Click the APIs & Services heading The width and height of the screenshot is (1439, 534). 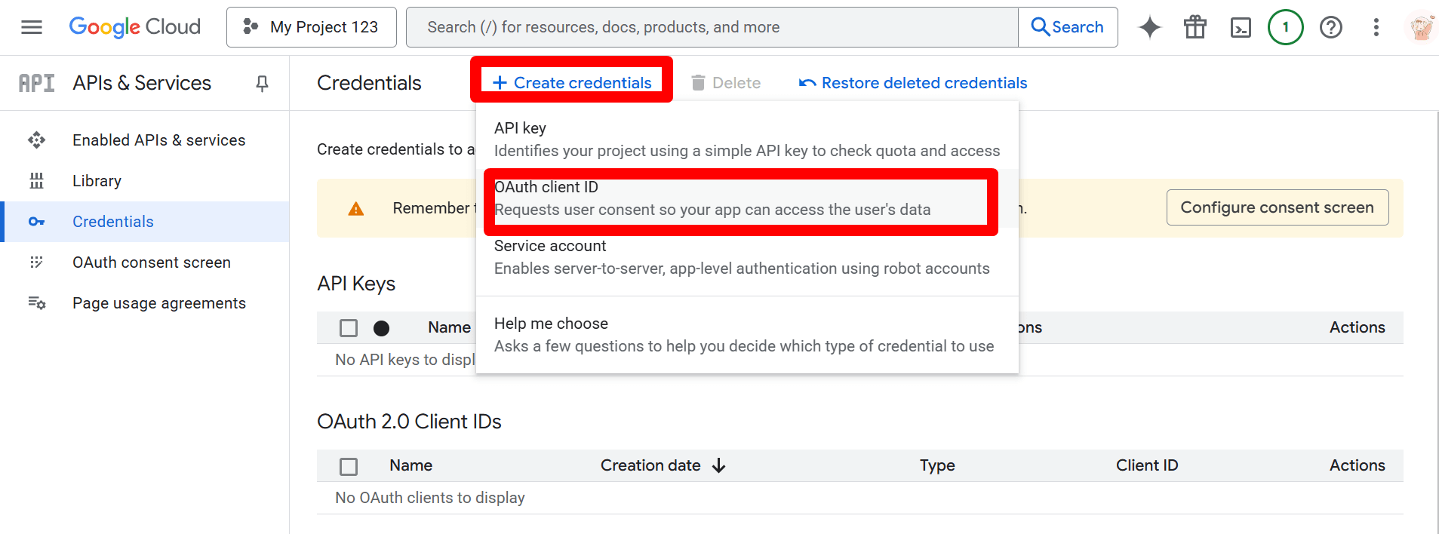pyautogui.click(x=142, y=83)
